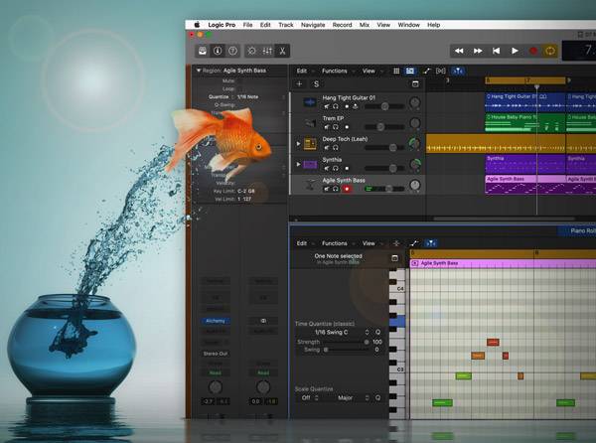
Task: Open Smart Controls dial button
Action: click(251, 51)
